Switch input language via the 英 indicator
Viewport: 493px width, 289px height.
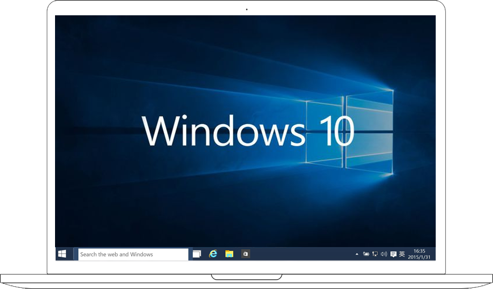click(x=402, y=254)
